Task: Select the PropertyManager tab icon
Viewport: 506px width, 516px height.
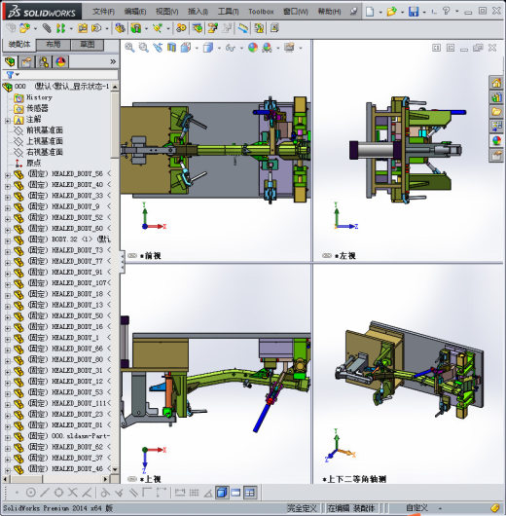Action: (x=27, y=62)
